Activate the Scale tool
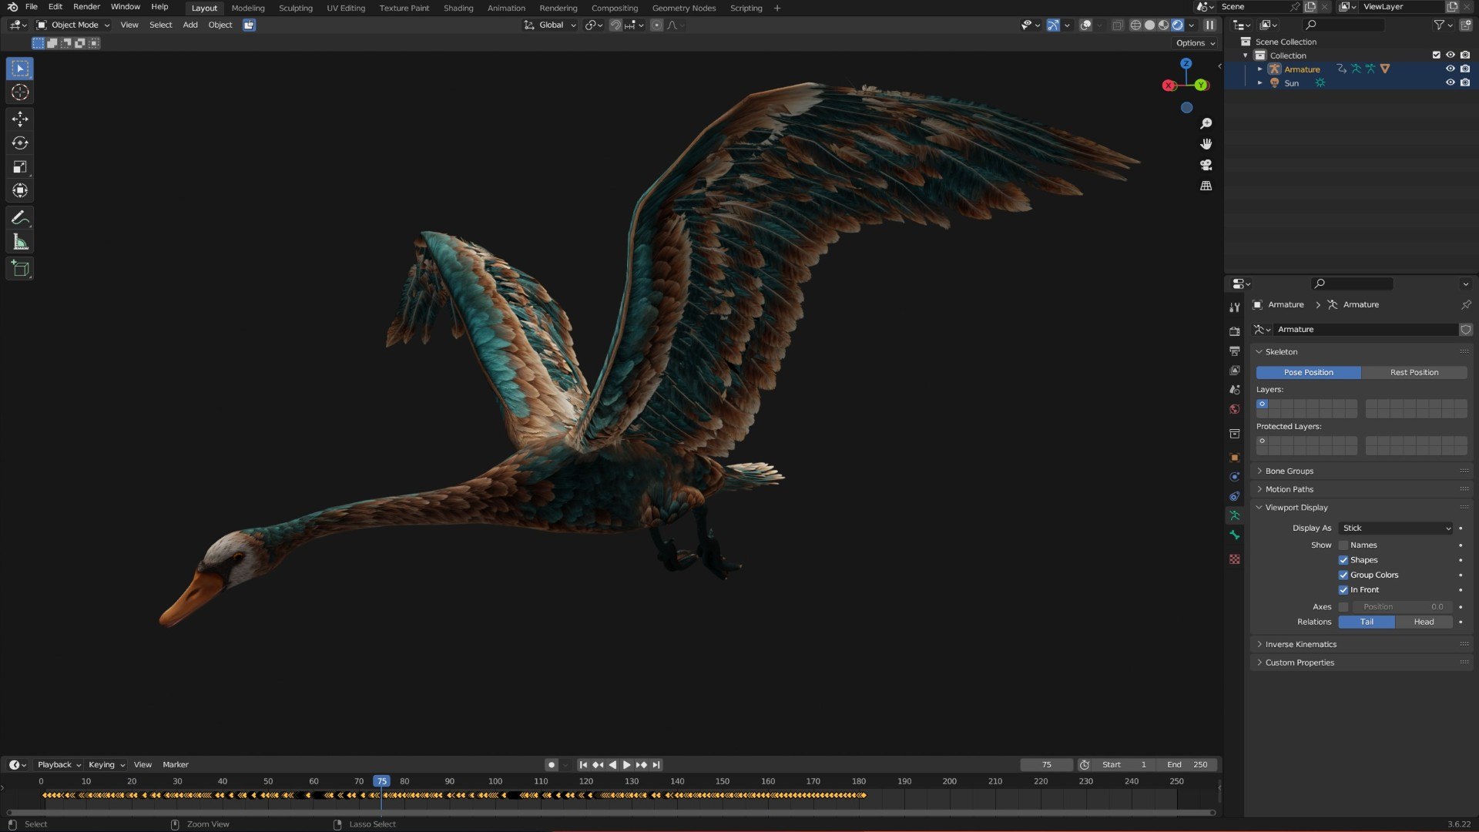Screen dimensions: 1479x832 click(20, 166)
